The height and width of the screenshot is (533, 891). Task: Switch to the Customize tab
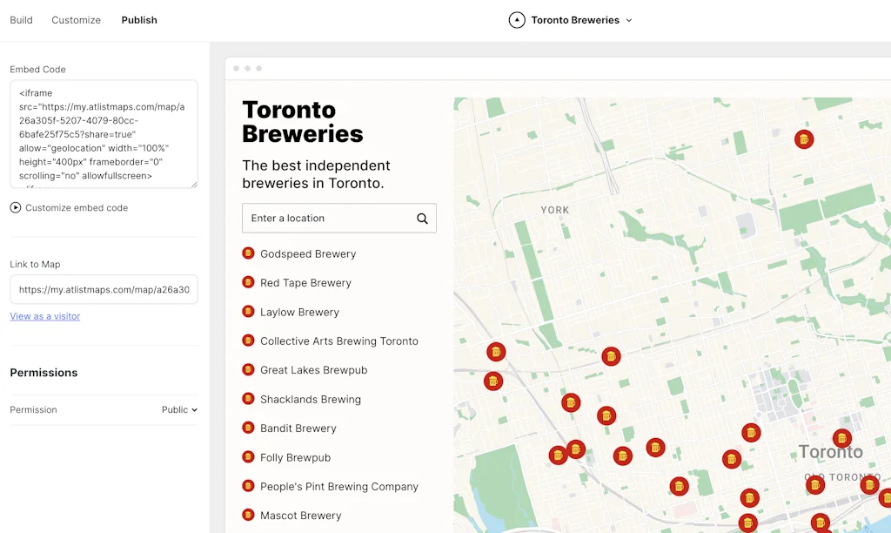[x=77, y=20]
